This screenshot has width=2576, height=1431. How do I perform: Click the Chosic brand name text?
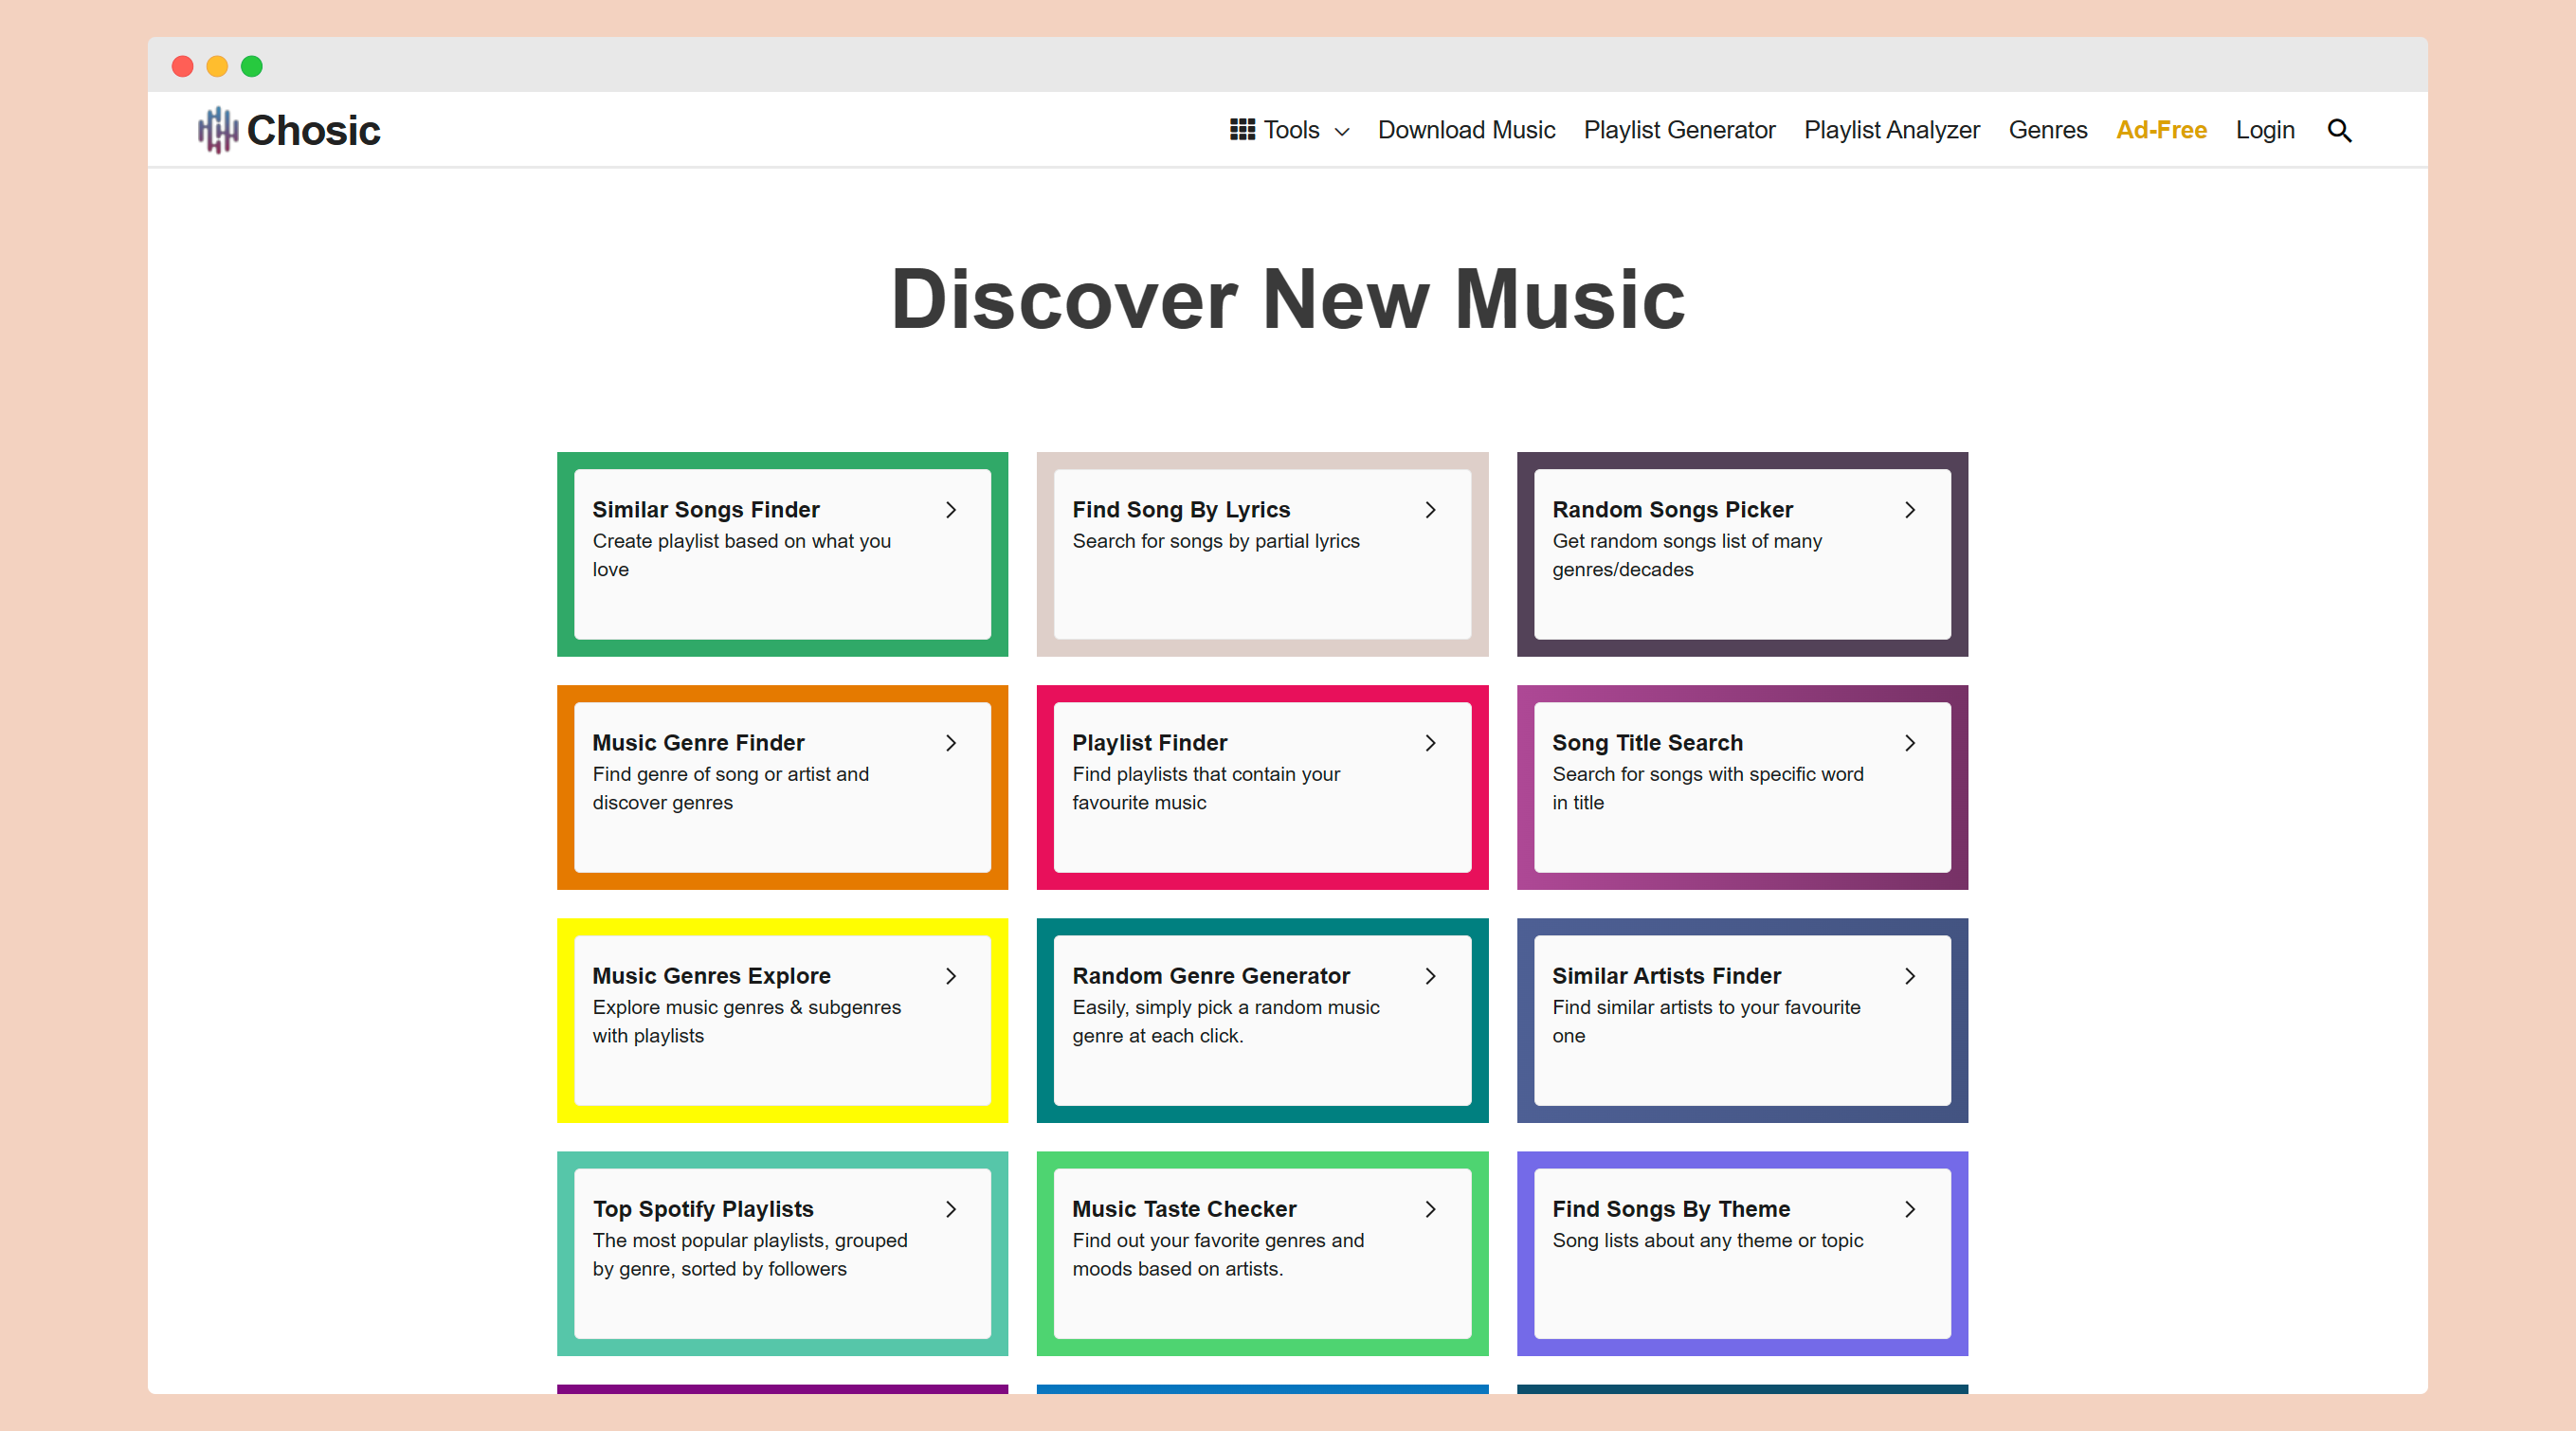(313, 130)
